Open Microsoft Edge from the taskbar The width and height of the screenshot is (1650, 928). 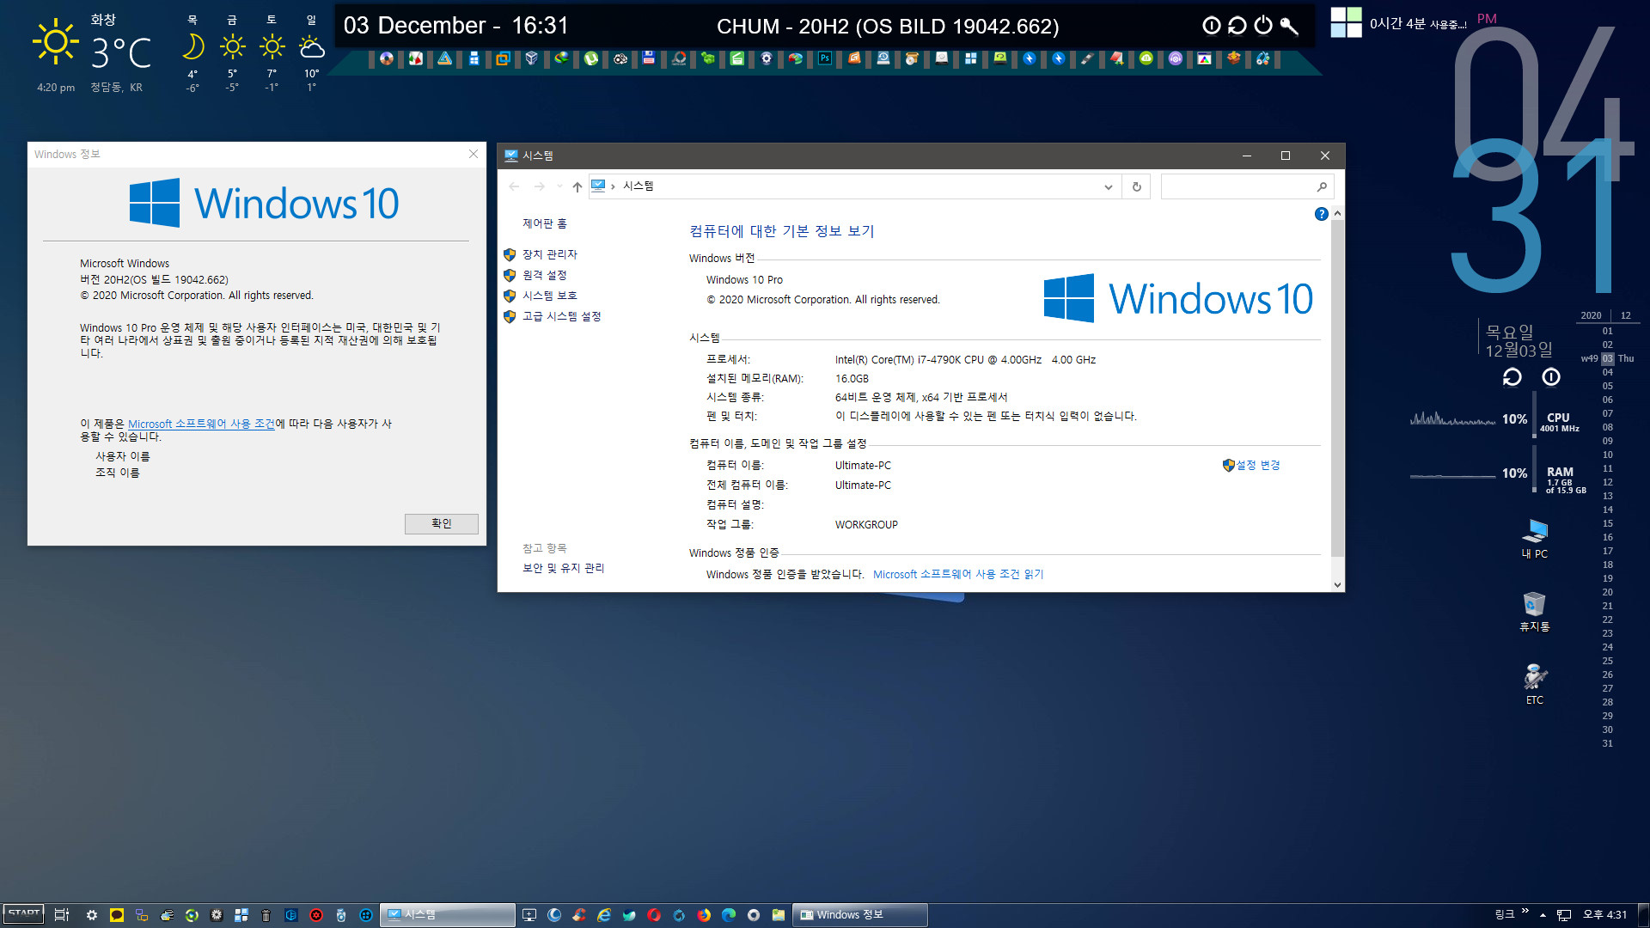729,915
